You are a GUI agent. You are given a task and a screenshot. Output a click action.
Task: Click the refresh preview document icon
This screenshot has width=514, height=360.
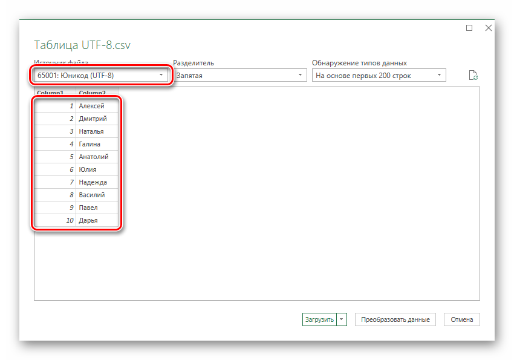point(473,75)
